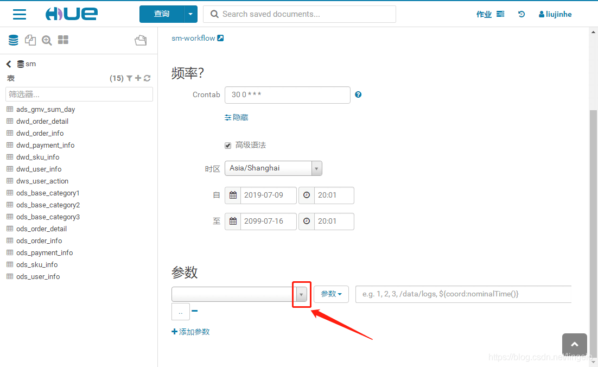Select table ods_order_detail
Viewport: 598px width, 367px height.
41,229
